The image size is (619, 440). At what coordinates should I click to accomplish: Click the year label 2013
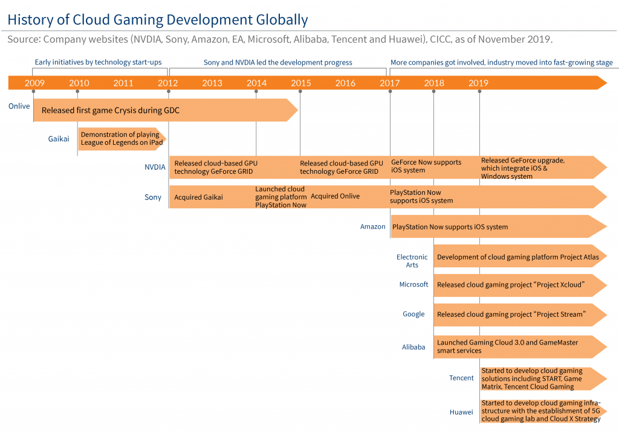tap(212, 83)
